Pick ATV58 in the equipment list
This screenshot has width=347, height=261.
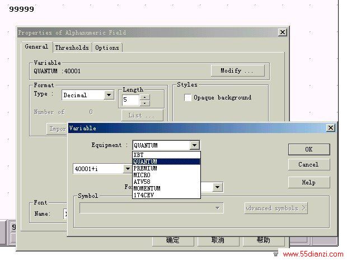(166, 182)
